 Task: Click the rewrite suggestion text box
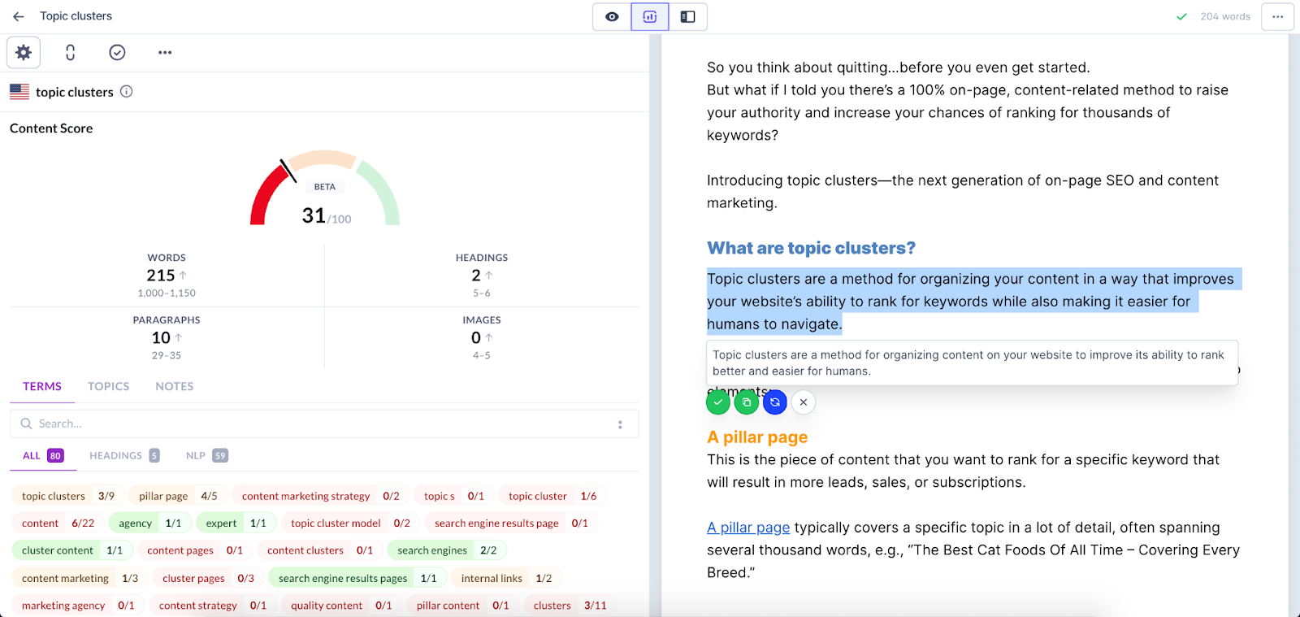973,363
